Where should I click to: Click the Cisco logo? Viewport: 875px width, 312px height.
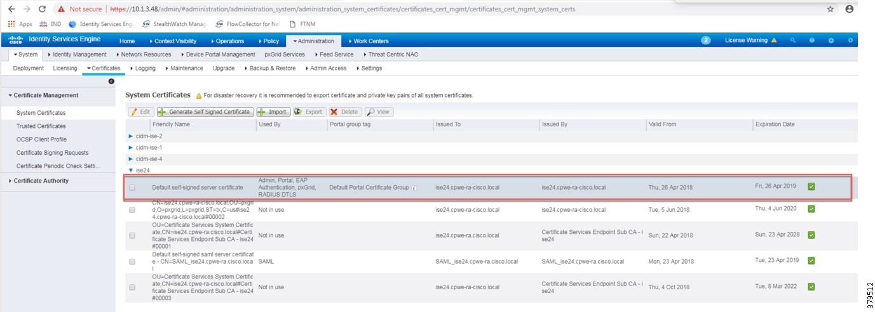pyautogui.click(x=15, y=40)
